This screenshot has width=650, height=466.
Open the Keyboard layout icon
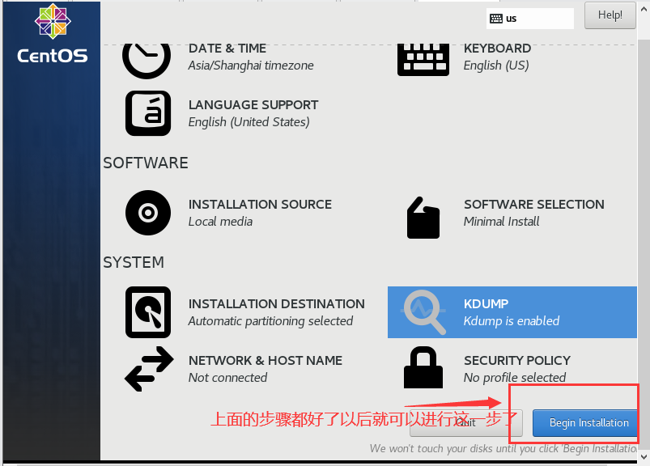(x=423, y=60)
